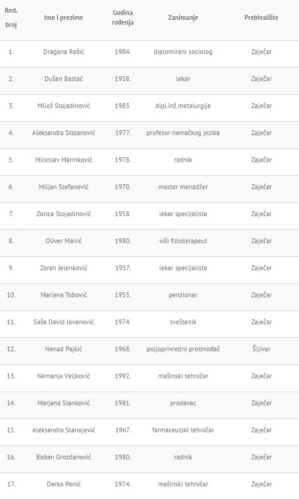This screenshot has width=299, height=499.
Task: Click the 'poljoprivredni proizvođač' occupation
Action: click(x=183, y=349)
